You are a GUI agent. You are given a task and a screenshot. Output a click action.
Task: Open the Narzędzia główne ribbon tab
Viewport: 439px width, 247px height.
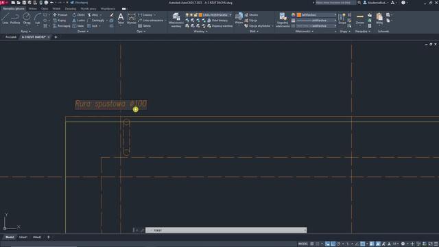pyautogui.click(x=14, y=9)
